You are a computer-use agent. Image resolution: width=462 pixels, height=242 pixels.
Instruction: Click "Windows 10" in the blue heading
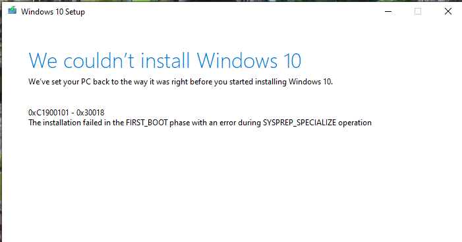click(249, 61)
